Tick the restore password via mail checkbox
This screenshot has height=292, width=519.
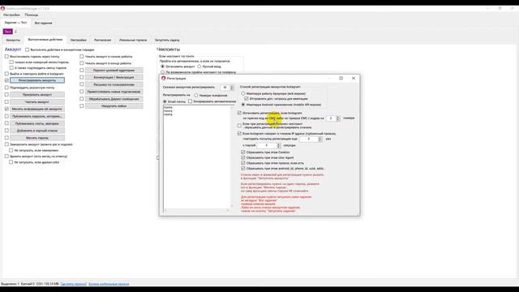point(6,57)
